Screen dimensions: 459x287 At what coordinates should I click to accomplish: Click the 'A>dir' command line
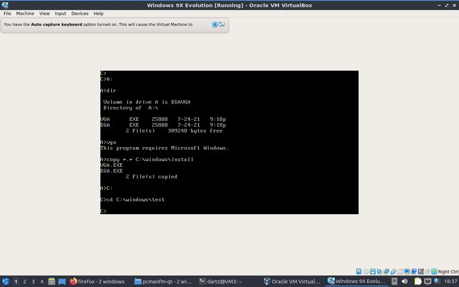coord(108,90)
